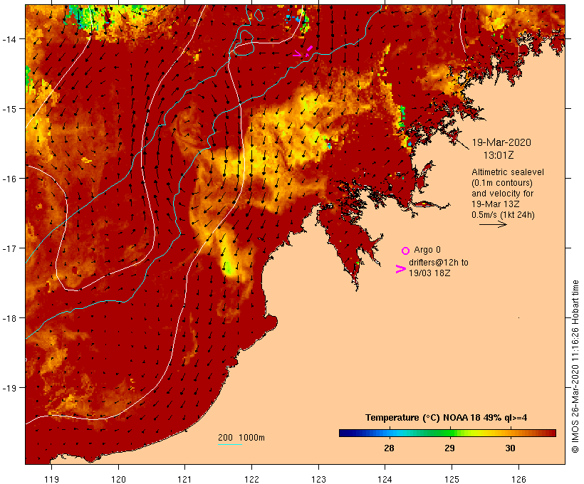
Task: Click the IMOS copyright timestamp text
Action: click(x=575, y=367)
